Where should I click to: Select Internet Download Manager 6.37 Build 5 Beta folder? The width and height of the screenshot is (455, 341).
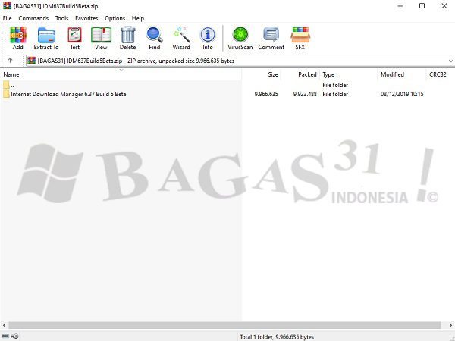click(68, 94)
